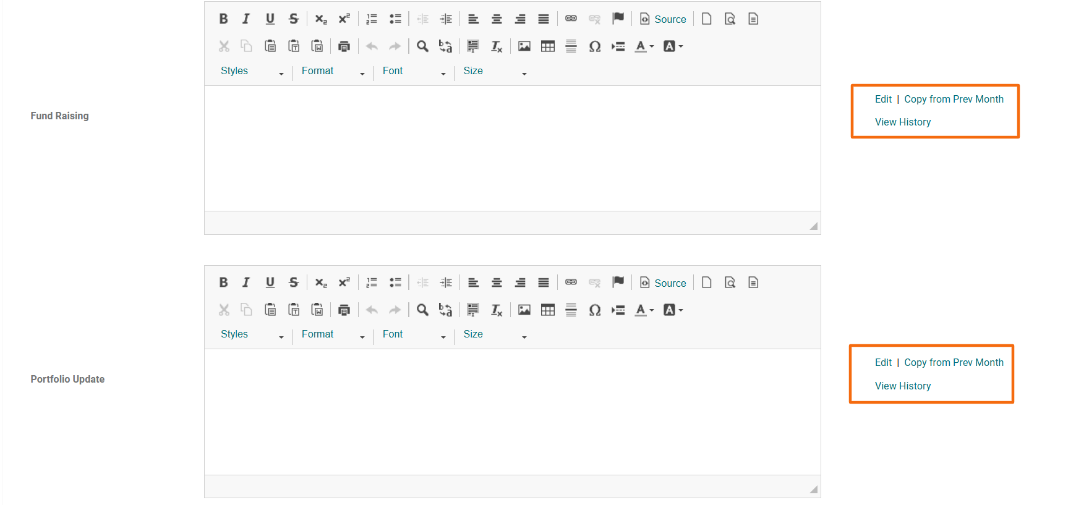Click the Print icon in Fund Raising editor

344,46
